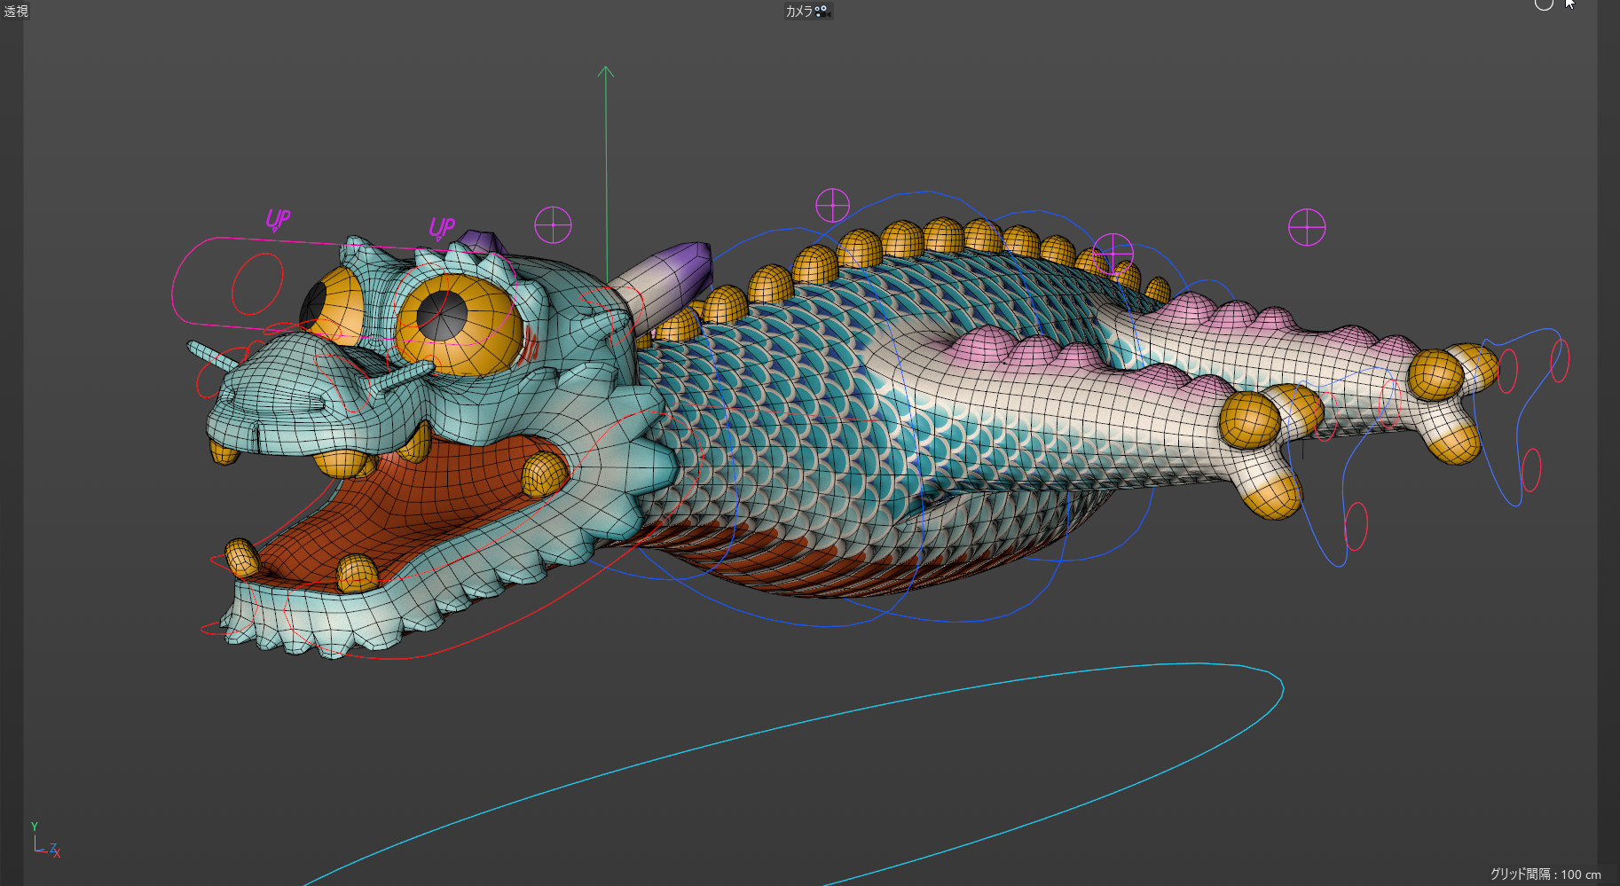1620x886 pixels.
Task: Select the rightmost red circle tail controller
Action: tap(1559, 361)
